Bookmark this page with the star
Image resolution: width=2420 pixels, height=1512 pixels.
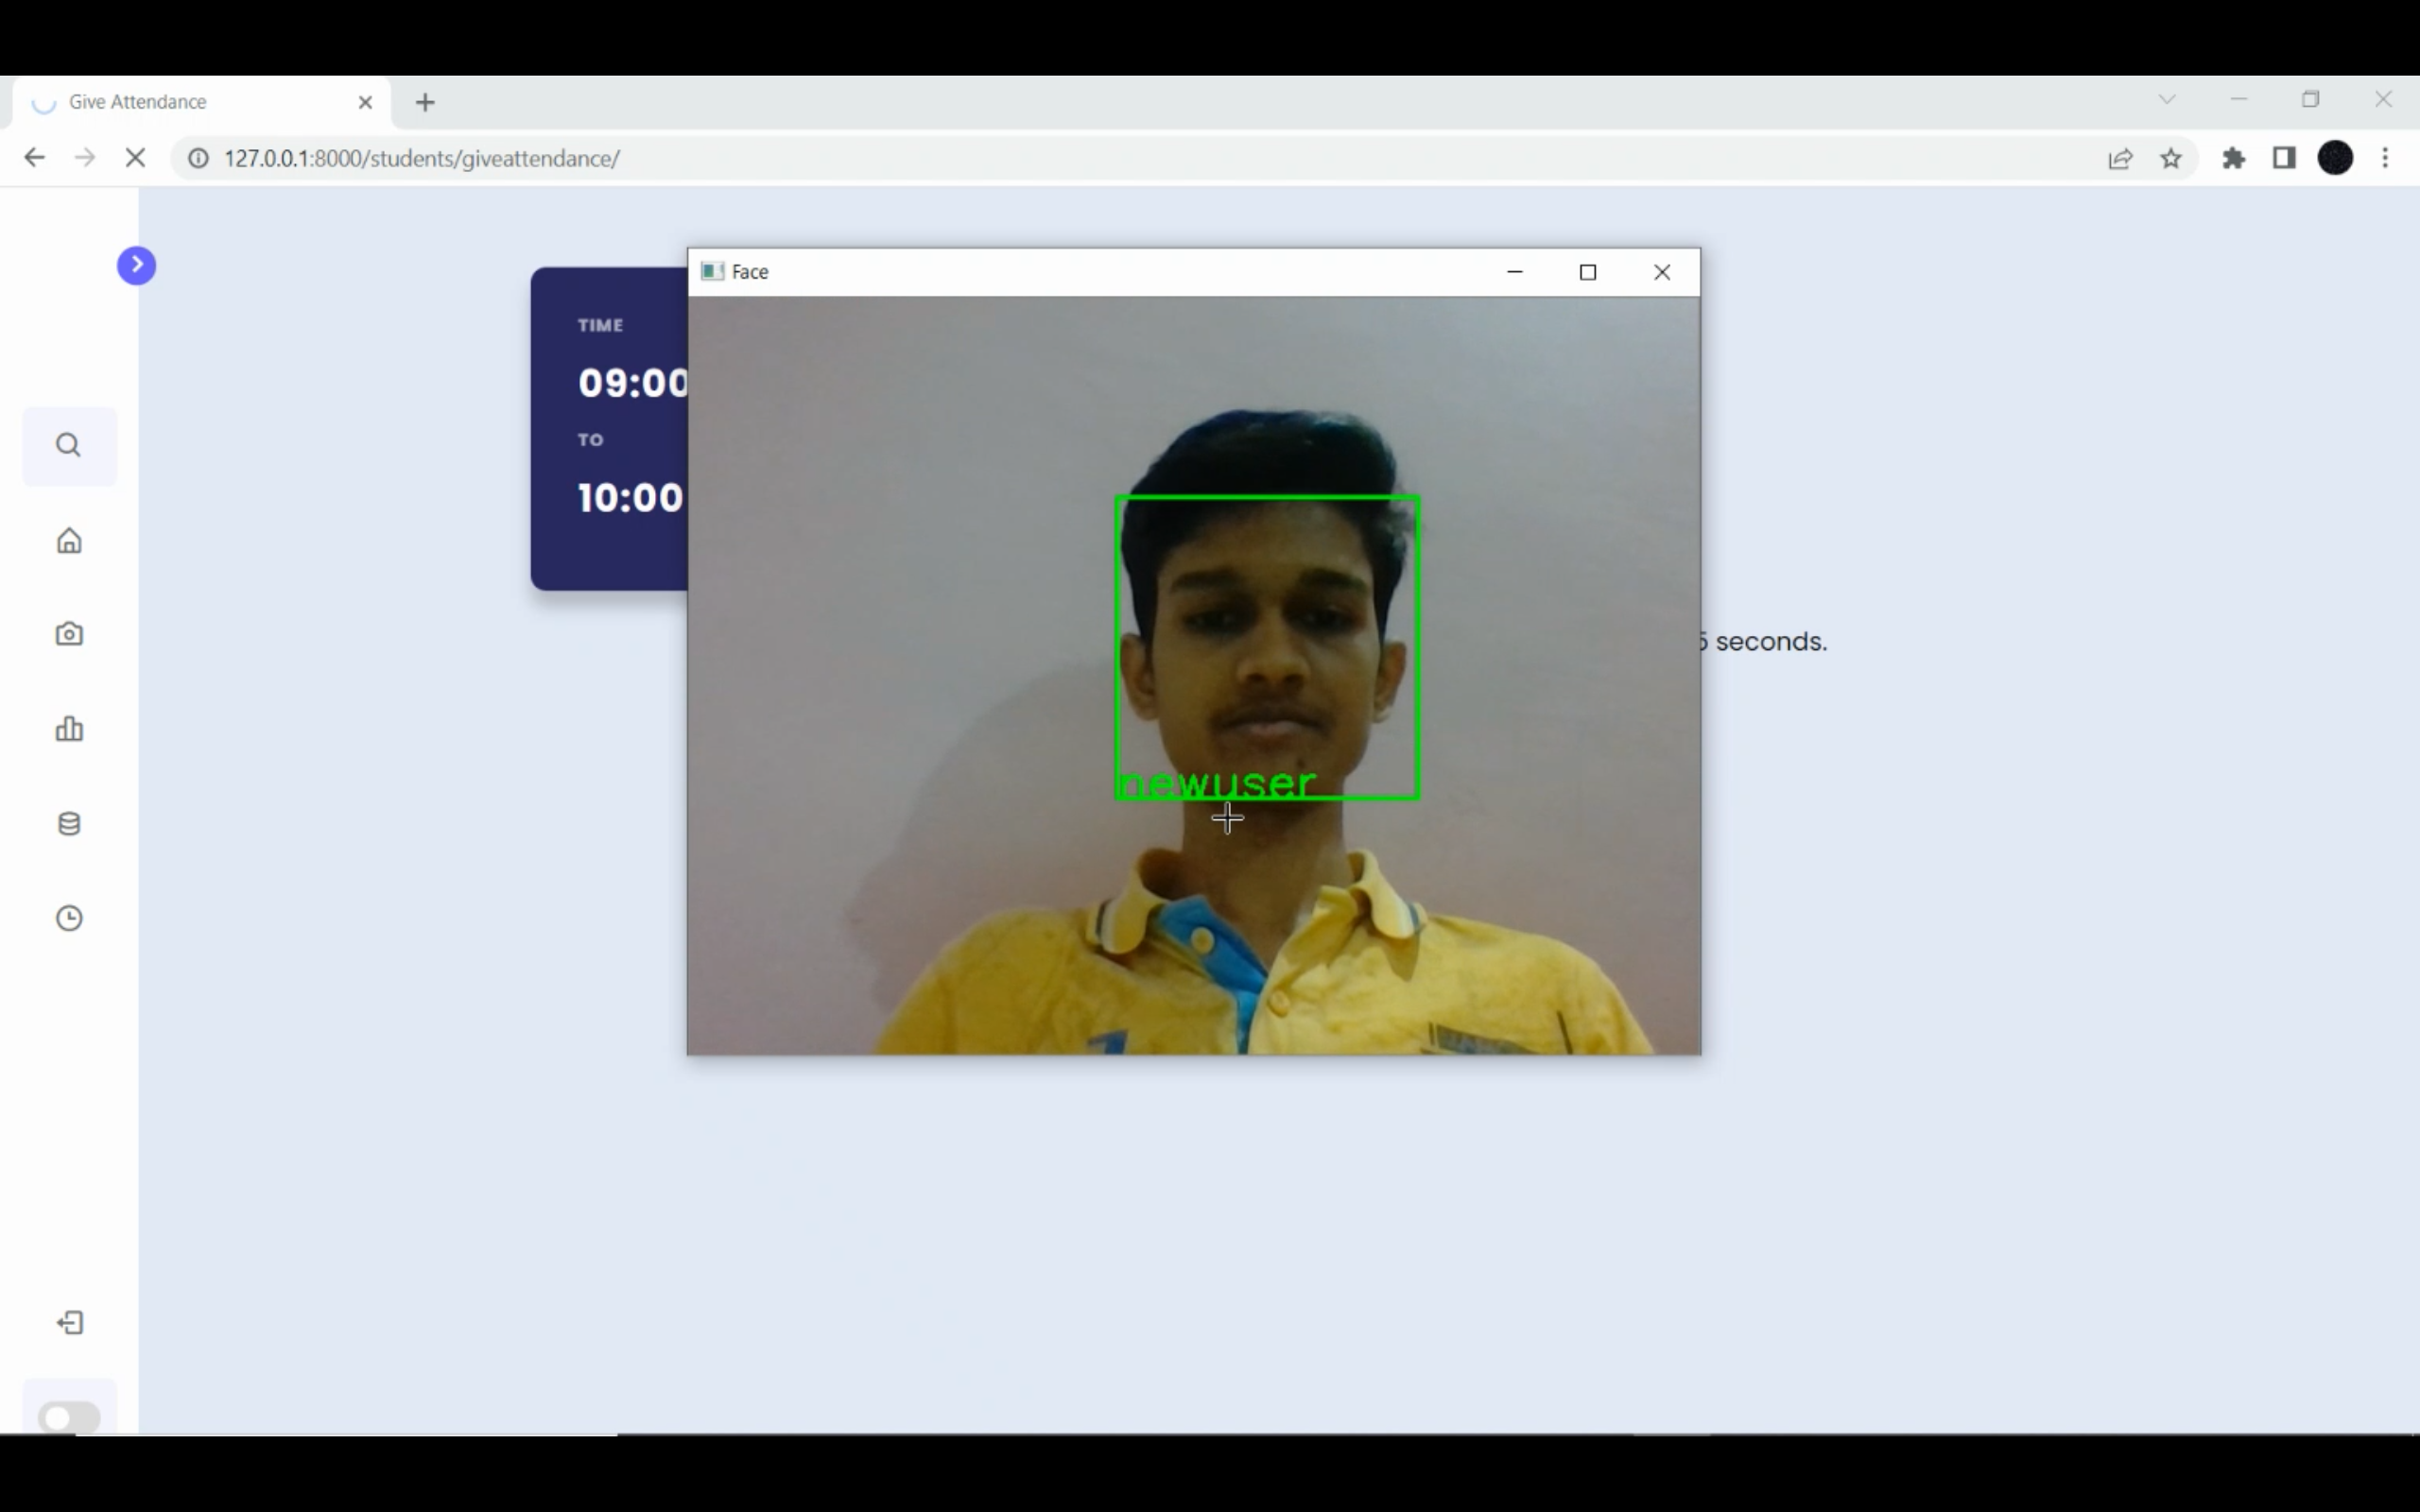(2171, 158)
